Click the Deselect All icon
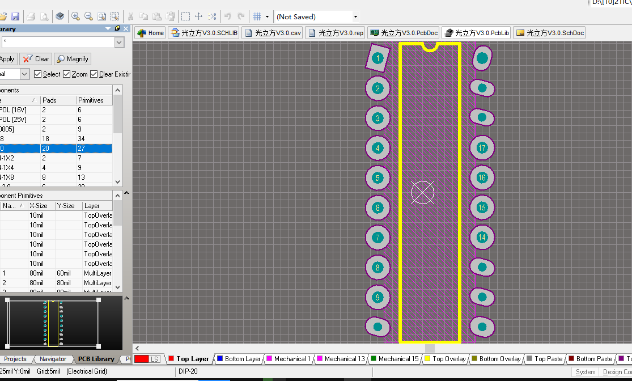 (x=212, y=16)
